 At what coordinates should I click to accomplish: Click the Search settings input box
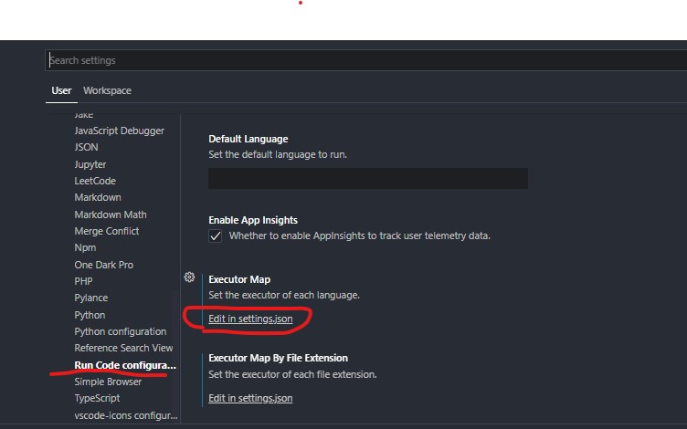[365, 60]
